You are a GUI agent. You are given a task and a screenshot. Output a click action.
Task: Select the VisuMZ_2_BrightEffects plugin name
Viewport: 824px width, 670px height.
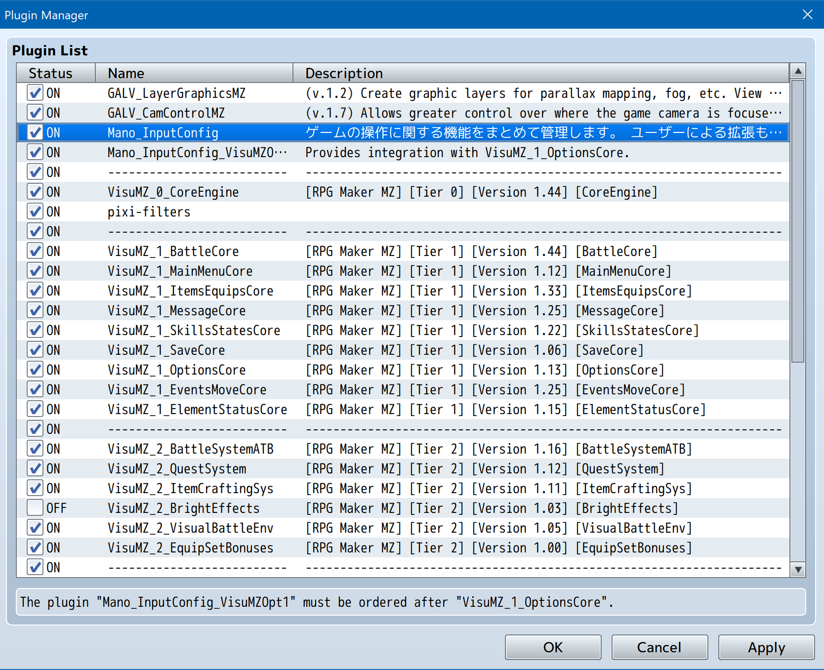[x=183, y=508]
